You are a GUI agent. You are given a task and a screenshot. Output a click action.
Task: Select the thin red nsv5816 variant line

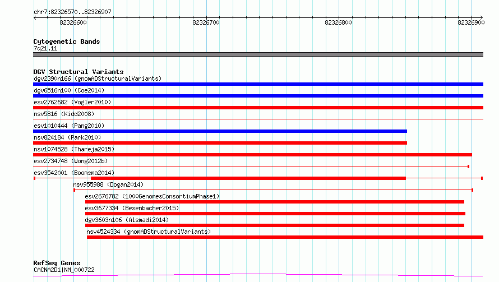[258, 119]
